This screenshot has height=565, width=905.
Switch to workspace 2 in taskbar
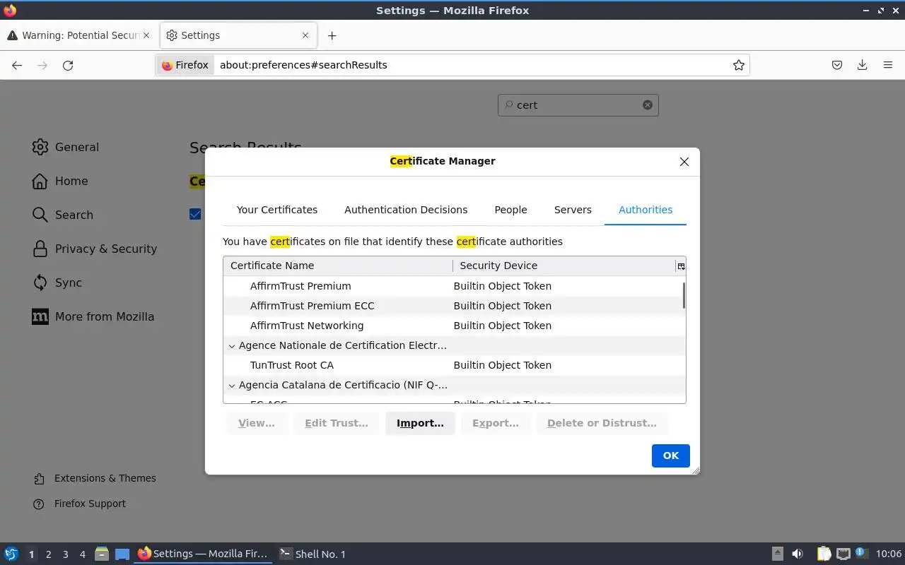point(48,554)
